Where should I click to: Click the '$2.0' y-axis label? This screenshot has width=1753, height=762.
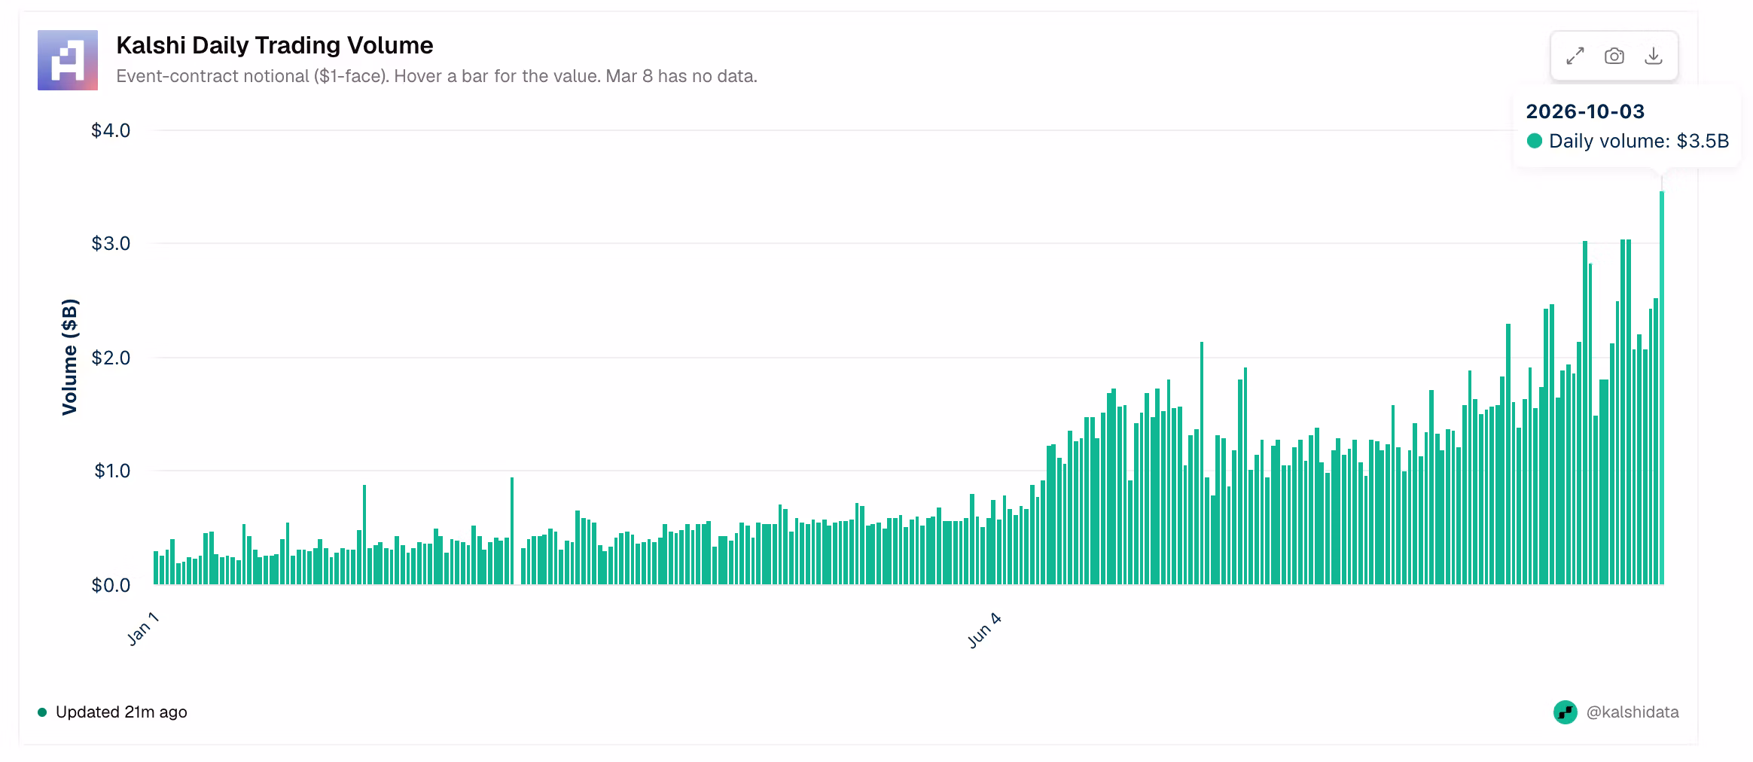click(x=111, y=358)
